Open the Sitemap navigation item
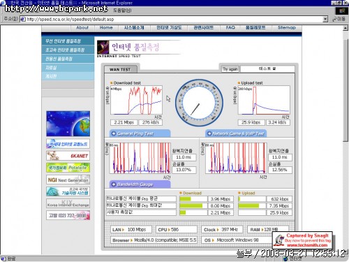349x262 pixels. pyautogui.click(x=286, y=28)
